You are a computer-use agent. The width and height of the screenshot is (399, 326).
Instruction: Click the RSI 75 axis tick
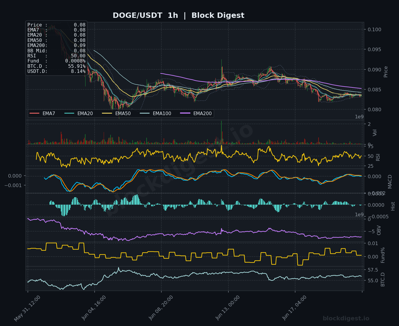[x=370, y=146]
